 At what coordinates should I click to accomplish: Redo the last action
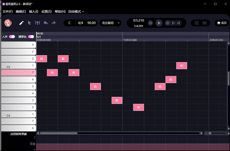pos(54,23)
